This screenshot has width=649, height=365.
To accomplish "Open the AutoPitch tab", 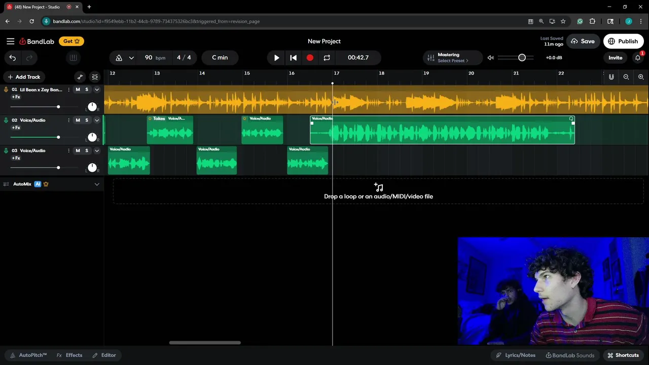I will pyautogui.click(x=28, y=355).
